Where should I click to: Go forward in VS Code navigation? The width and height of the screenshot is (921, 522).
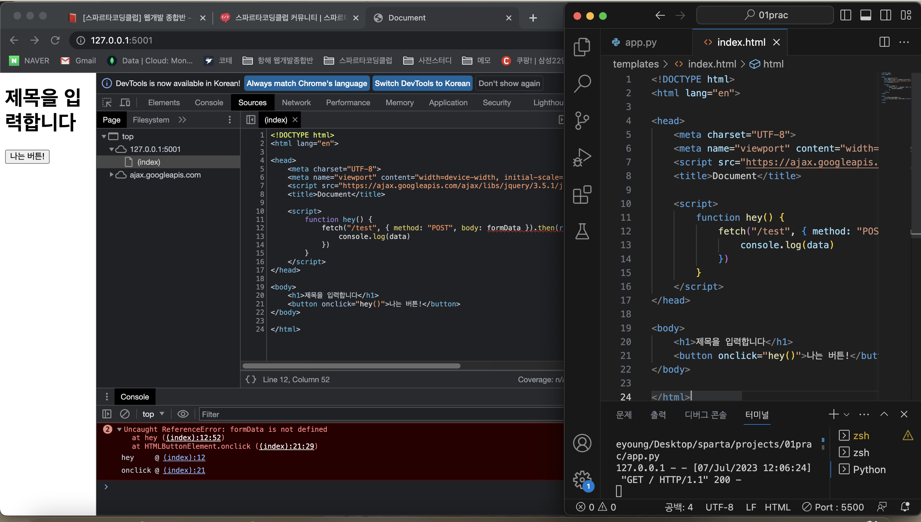(x=680, y=15)
